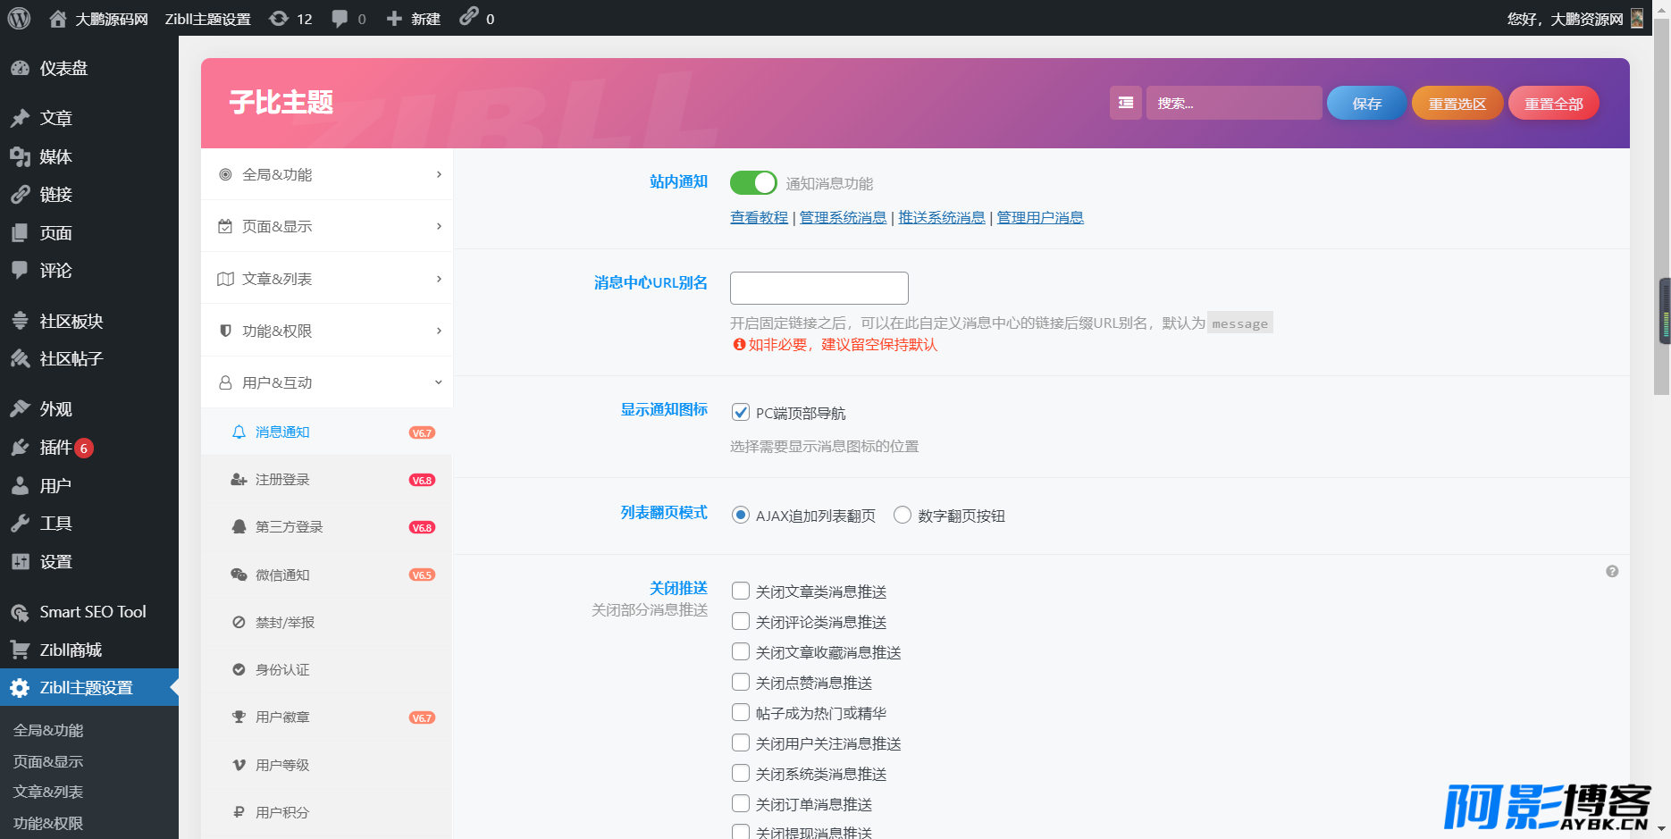Check 关闭文章收藏消息推送
1671x839 pixels.
pyautogui.click(x=740, y=651)
